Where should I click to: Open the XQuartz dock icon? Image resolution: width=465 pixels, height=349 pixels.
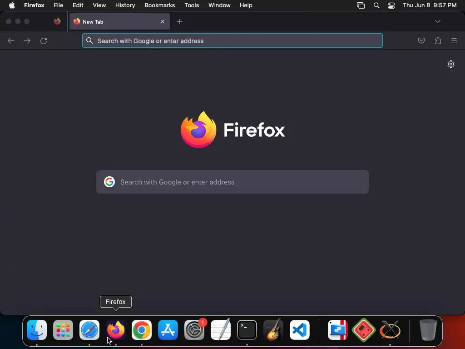(390, 330)
